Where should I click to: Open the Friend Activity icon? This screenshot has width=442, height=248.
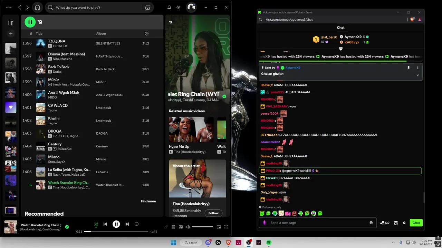pyautogui.click(x=179, y=7)
